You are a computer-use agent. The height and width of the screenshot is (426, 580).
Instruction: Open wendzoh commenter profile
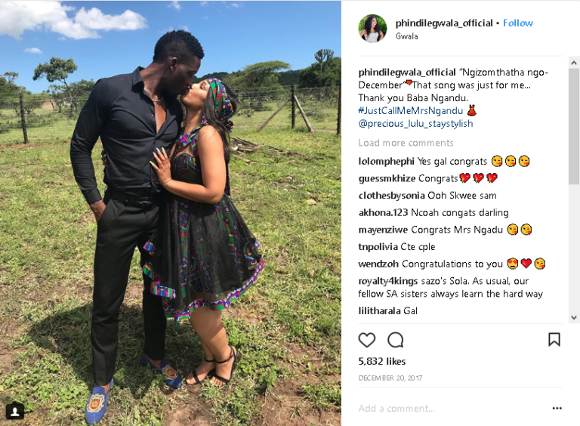[x=378, y=264]
